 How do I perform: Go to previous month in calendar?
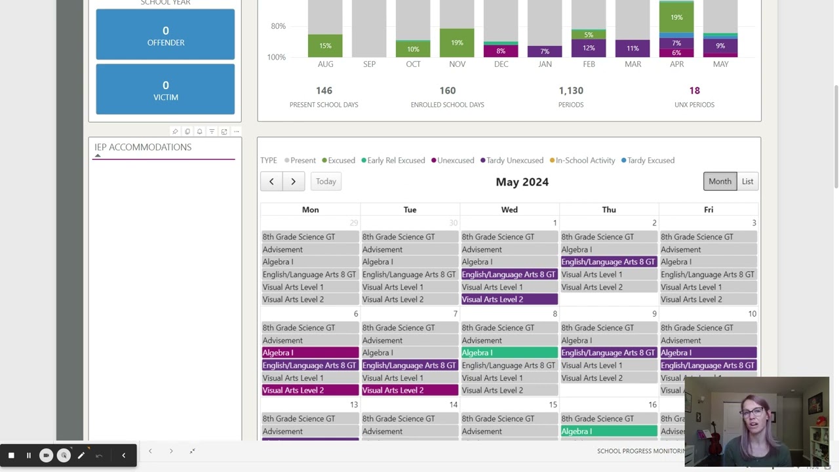point(271,182)
